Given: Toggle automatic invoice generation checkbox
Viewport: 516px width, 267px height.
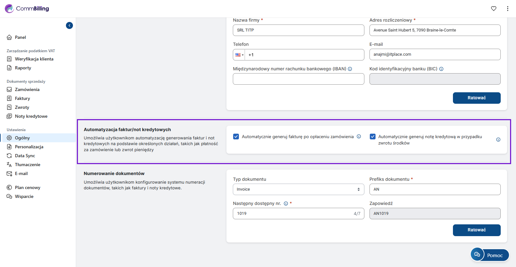Looking at the screenshot, I should click(x=236, y=137).
